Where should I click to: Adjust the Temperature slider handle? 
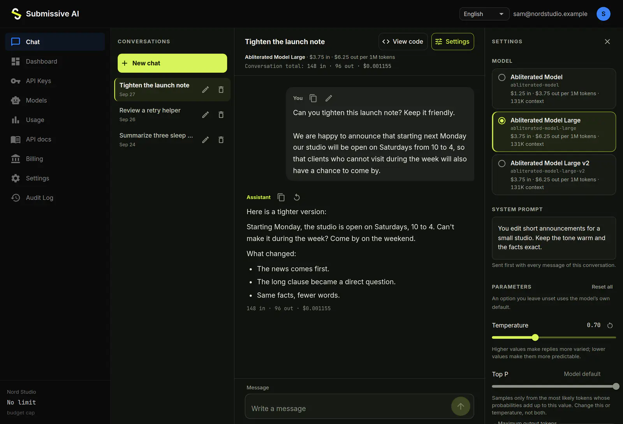tap(535, 338)
